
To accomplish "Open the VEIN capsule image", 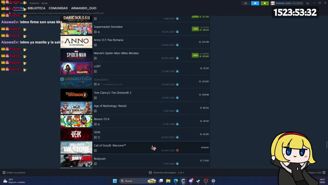I will pos(76,134).
